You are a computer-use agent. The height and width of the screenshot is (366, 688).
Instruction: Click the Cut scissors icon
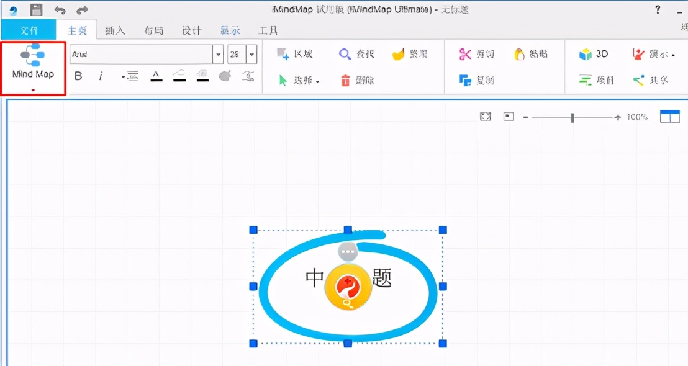(465, 55)
